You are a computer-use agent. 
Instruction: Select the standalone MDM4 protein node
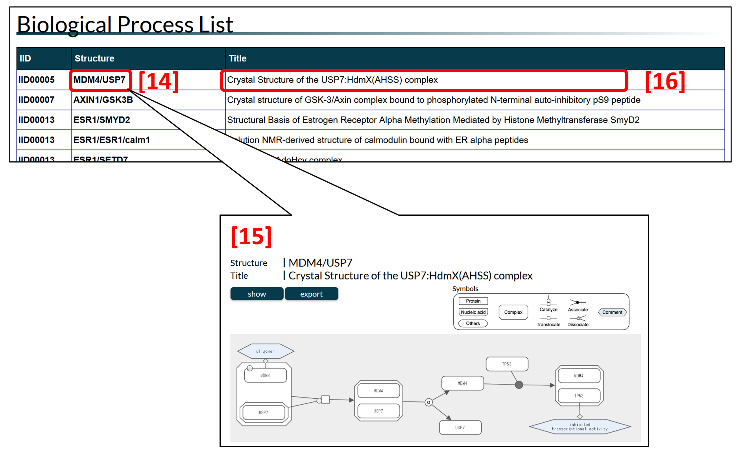(x=462, y=383)
